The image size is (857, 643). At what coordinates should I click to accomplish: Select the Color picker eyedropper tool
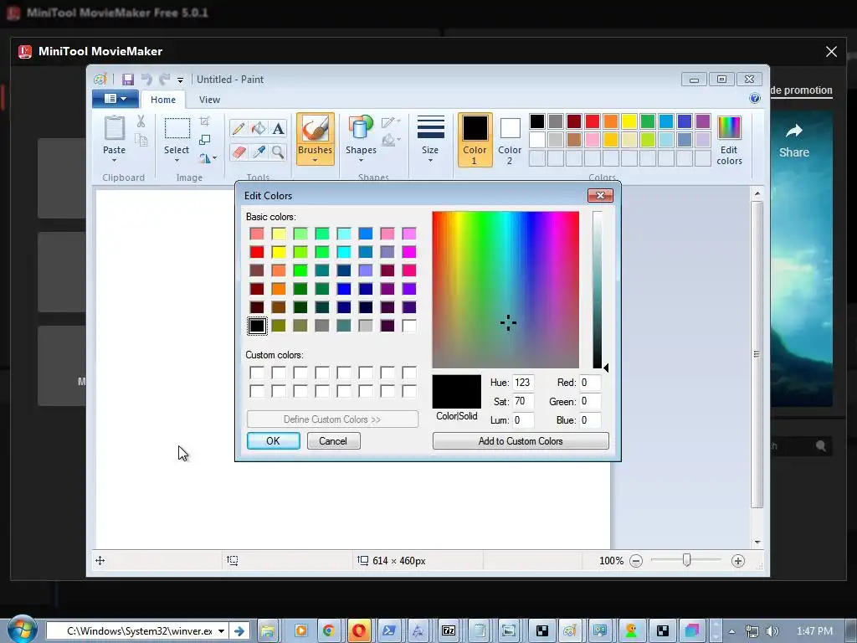[x=259, y=152]
